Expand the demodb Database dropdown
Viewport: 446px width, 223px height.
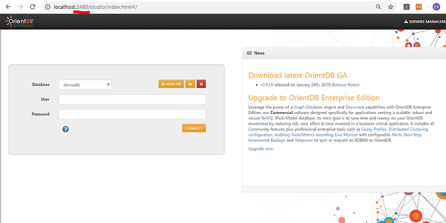[85, 85]
